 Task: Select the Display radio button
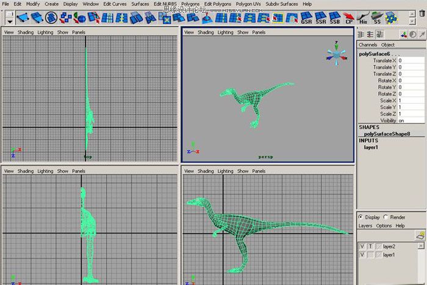point(361,217)
